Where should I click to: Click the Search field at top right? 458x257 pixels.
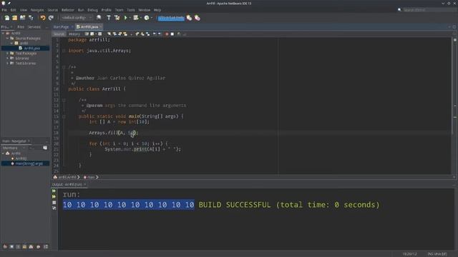point(429,10)
